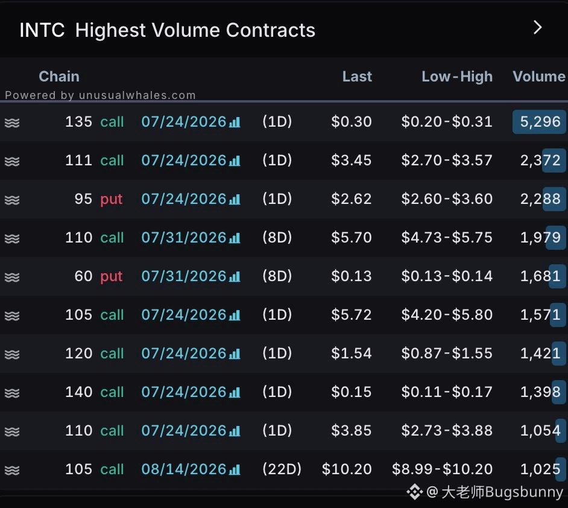Open the chart icon for 110 call 07/31/2026
The height and width of the screenshot is (508, 568).
click(x=235, y=238)
